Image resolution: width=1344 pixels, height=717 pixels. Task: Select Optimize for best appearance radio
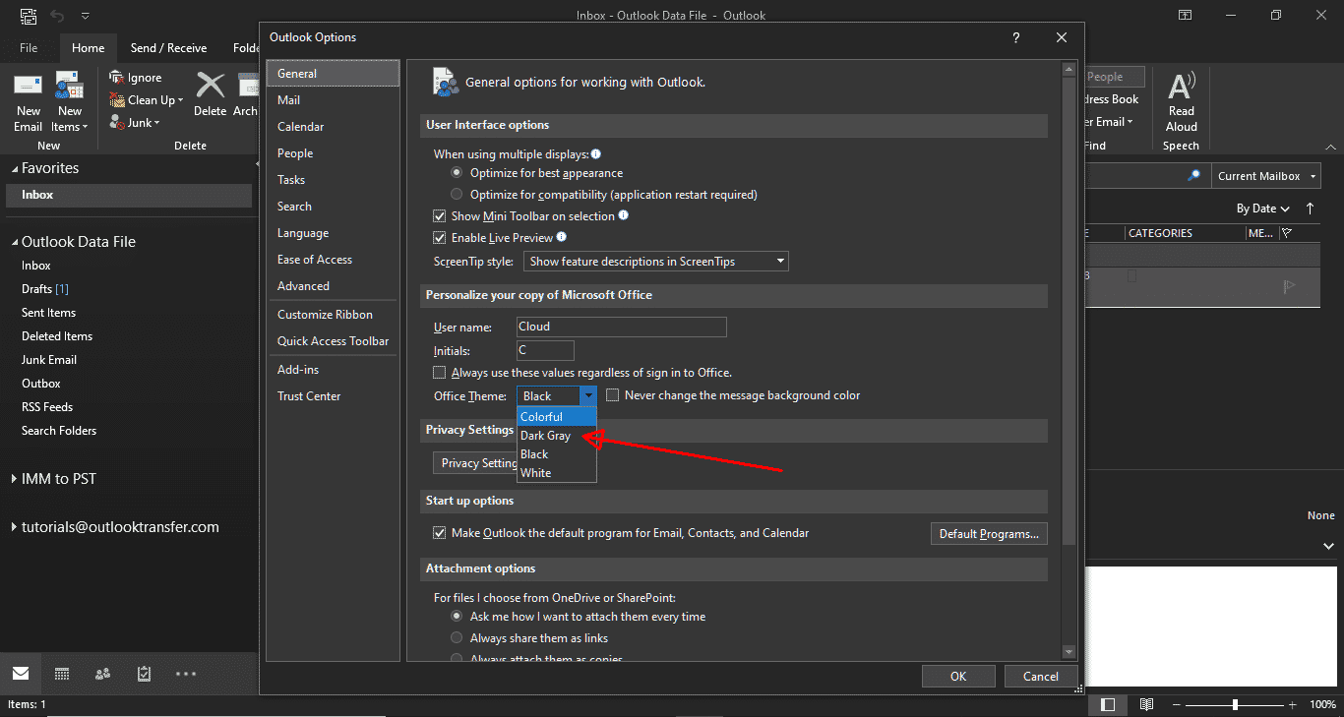click(x=457, y=173)
